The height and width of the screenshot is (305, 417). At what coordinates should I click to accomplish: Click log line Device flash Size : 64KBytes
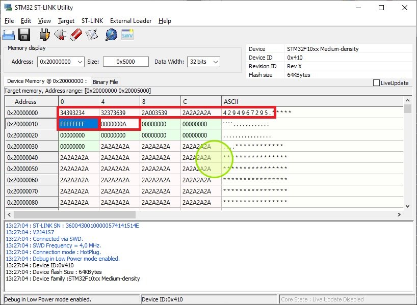(x=54, y=272)
